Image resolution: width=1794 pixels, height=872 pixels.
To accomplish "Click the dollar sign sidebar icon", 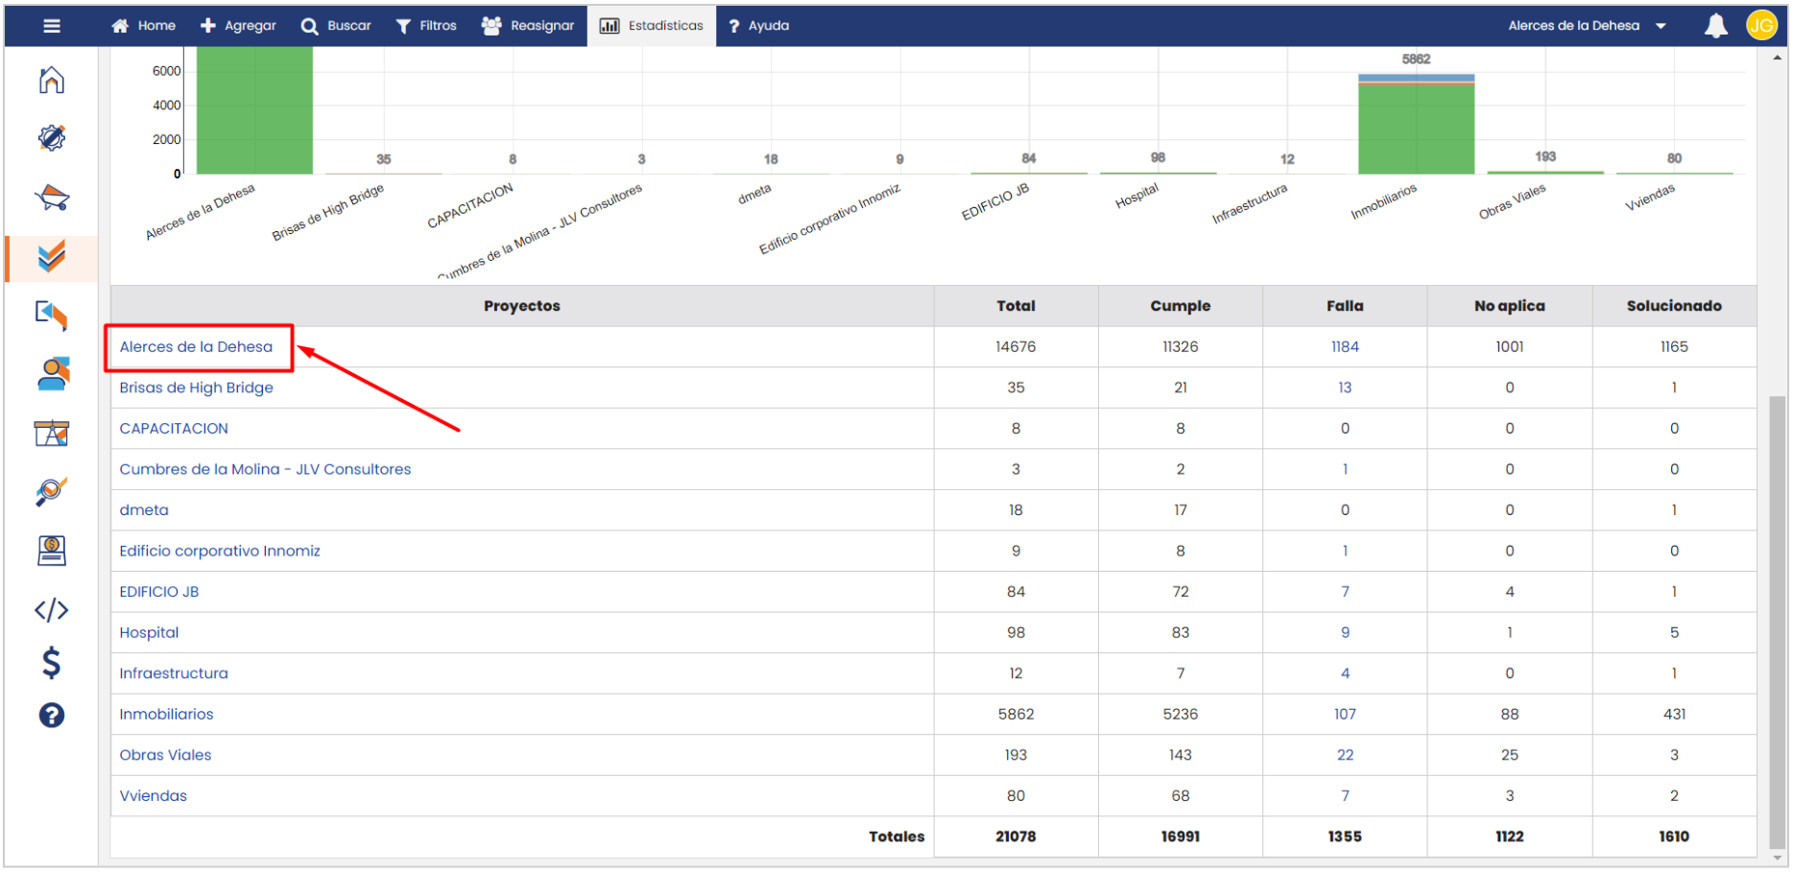I will 52,663.
